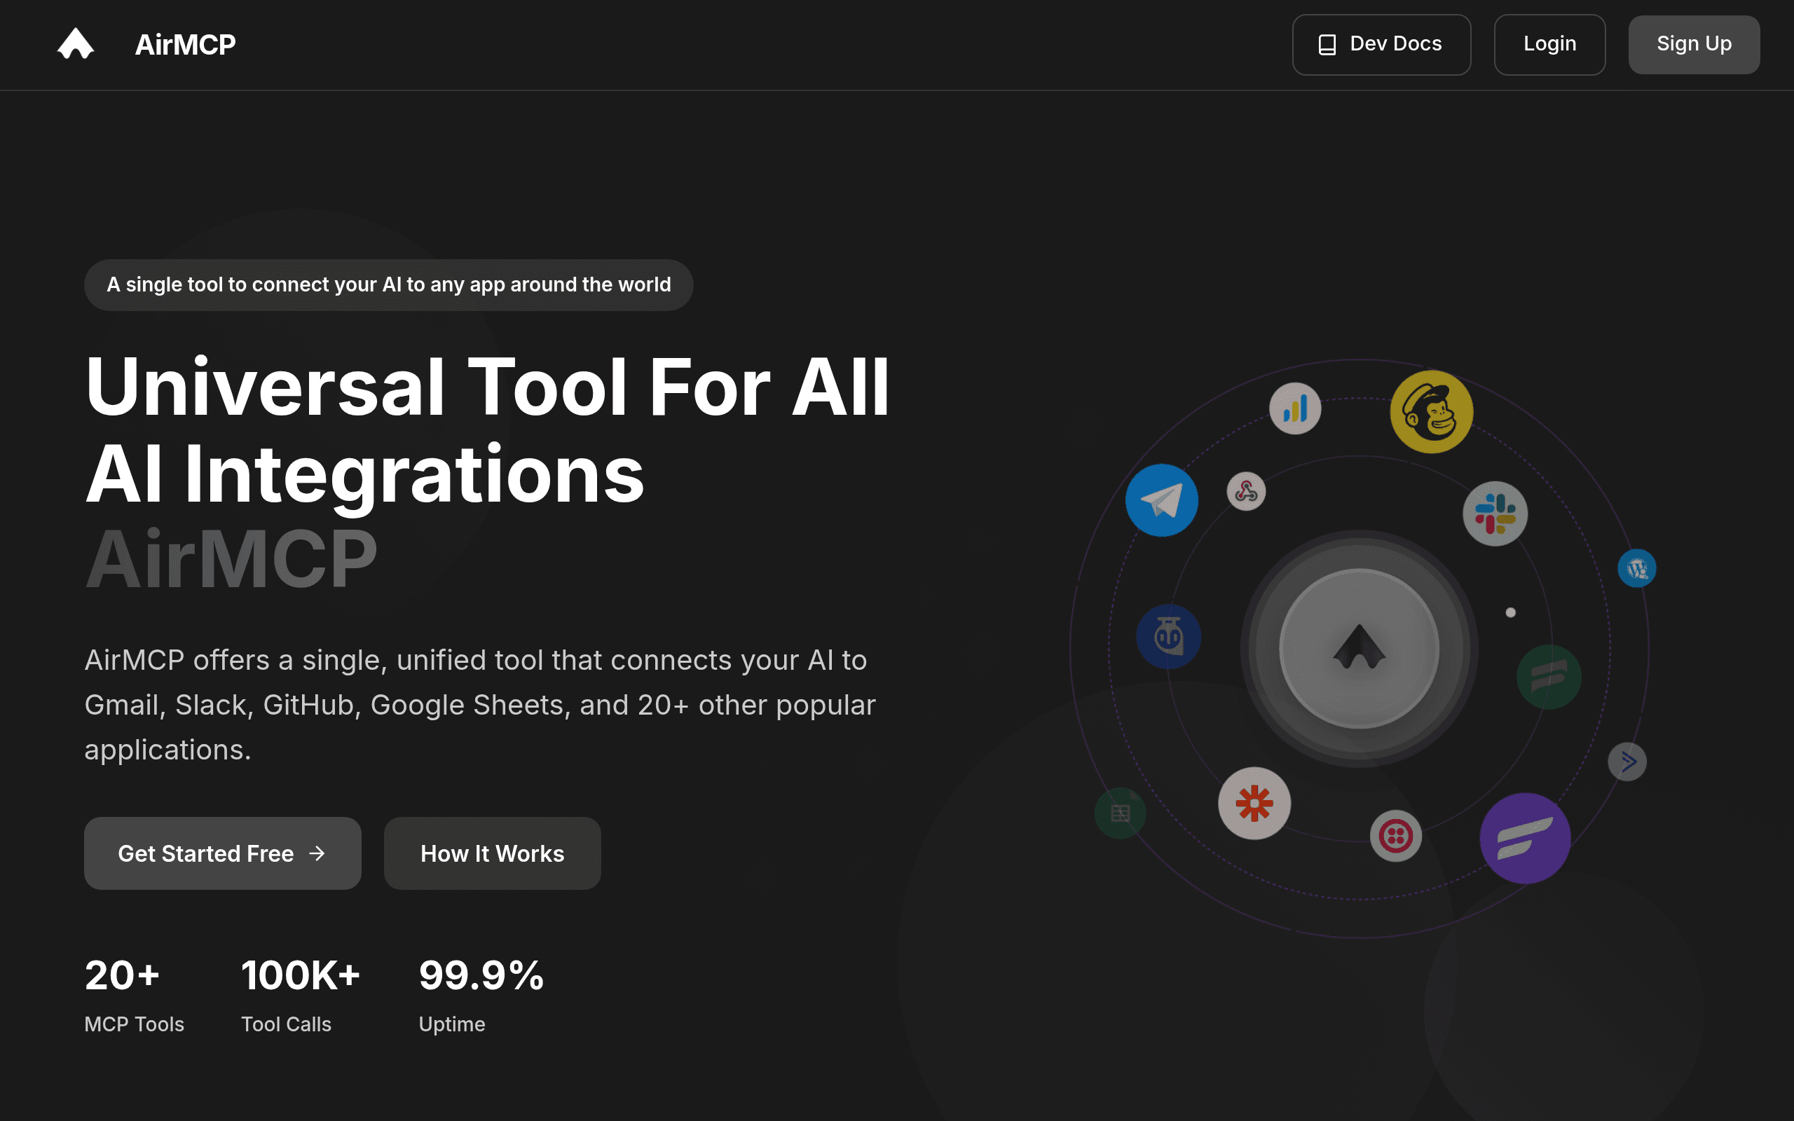This screenshot has width=1794, height=1121.
Task: Click the 100K+ Tool Calls statistic
Action: 300,994
